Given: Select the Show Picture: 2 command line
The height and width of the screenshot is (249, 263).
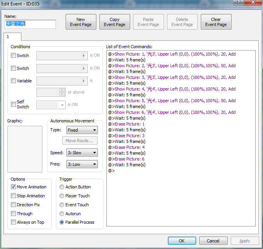Looking at the screenshot, I should (172, 66).
